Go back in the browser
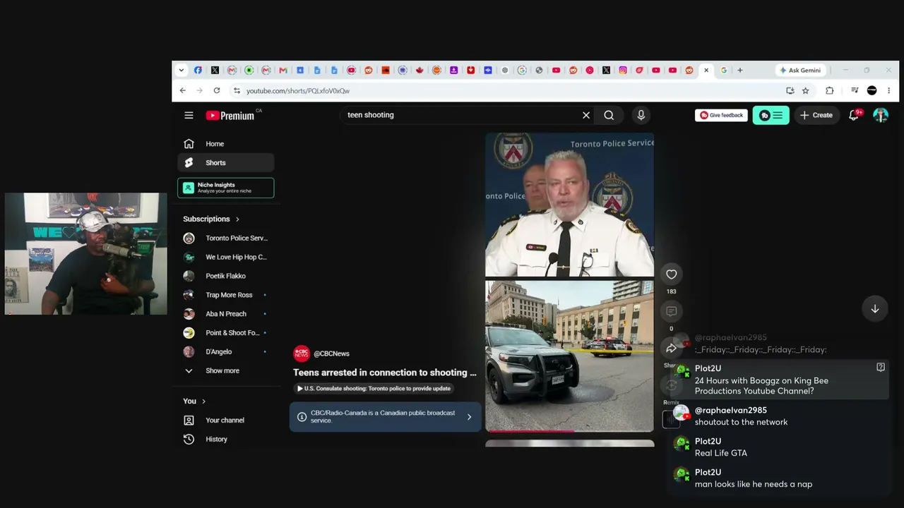 tap(182, 90)
